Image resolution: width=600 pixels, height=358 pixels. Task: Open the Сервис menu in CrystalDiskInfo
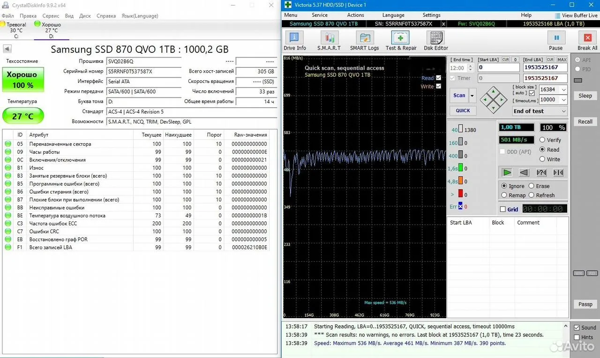[51, 15]
